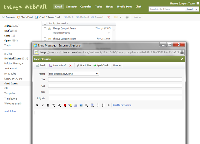The height and width of the screenshot is (144, 200).
Task: Click Check Email in main toolbar
Action: click(x=25, y=17)
